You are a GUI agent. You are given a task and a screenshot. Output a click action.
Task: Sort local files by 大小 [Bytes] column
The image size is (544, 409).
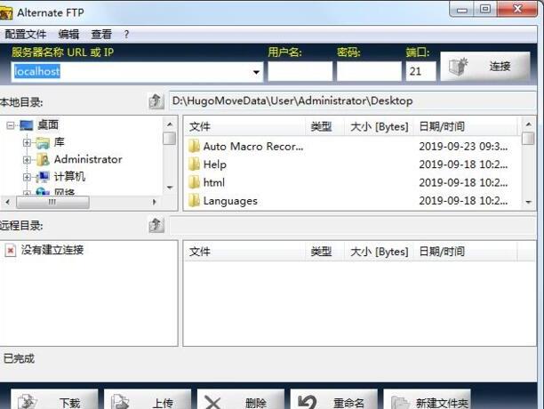(379, 126)
